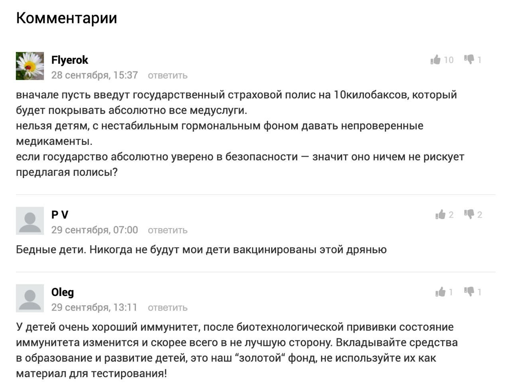
Task: Open Flyerok's daisy avatar picture
Action: (30, 66)
